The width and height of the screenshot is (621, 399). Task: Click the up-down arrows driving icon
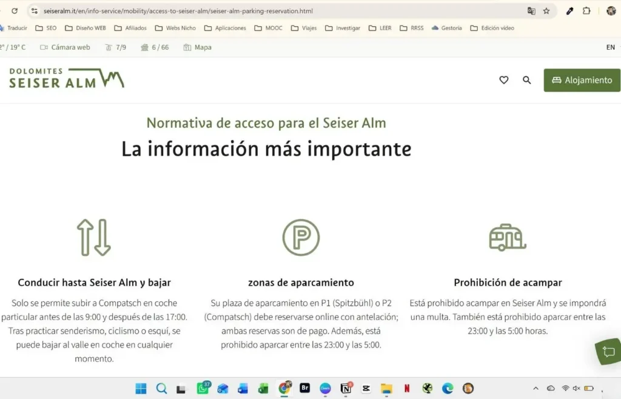pos(94,238)
